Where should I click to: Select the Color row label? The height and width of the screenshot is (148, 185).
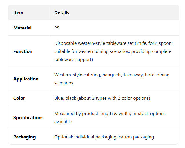(19, 98)
